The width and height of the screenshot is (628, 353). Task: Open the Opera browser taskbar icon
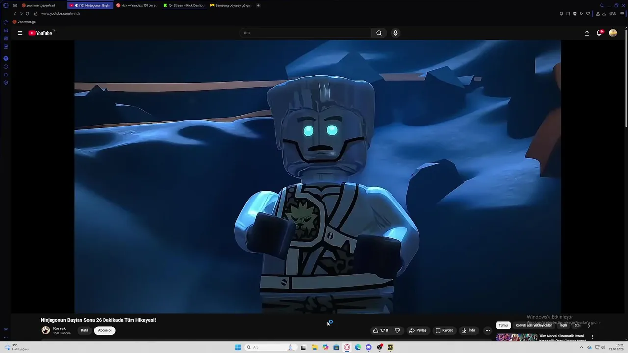[347, 347]
